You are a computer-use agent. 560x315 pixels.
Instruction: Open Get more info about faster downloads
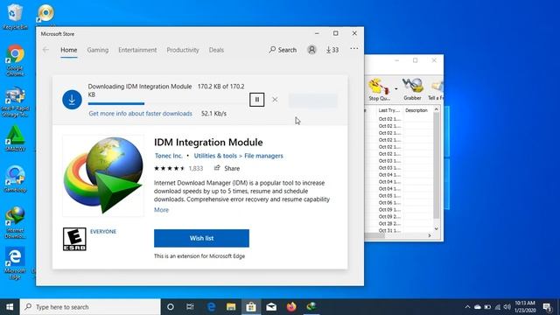[x=140, y=114]
